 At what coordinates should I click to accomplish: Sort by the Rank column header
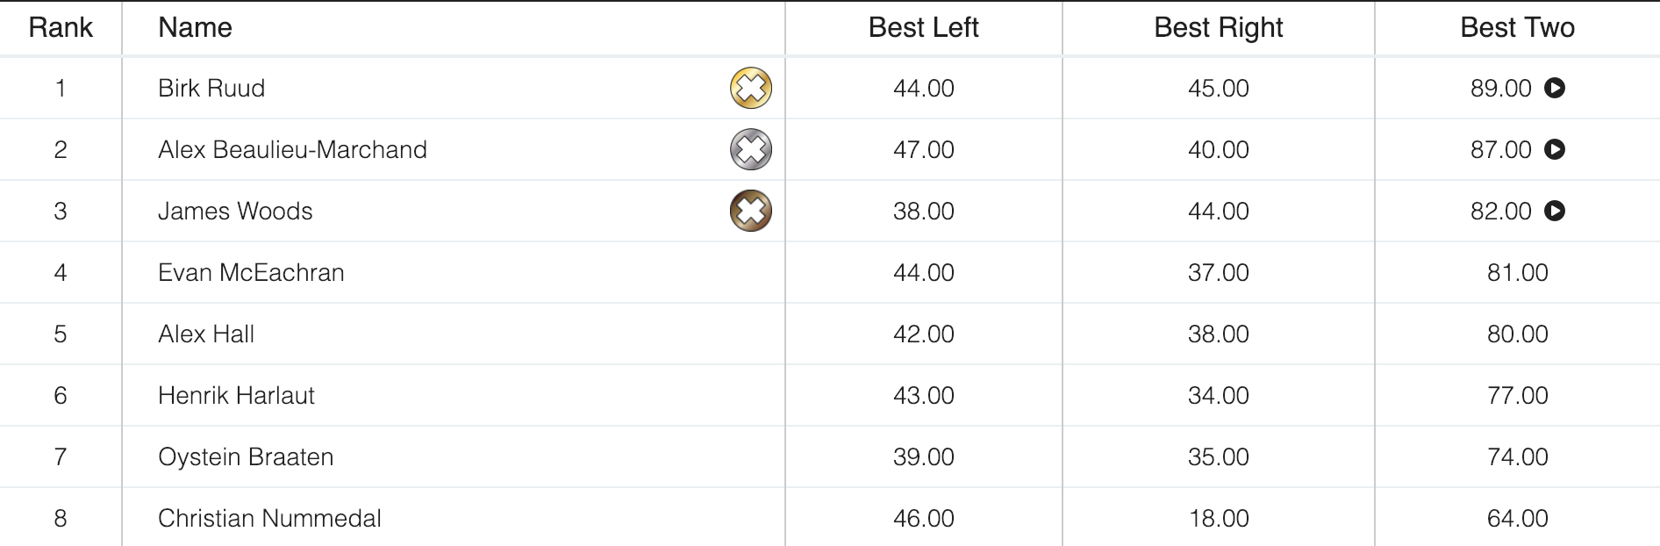point(61,27)
